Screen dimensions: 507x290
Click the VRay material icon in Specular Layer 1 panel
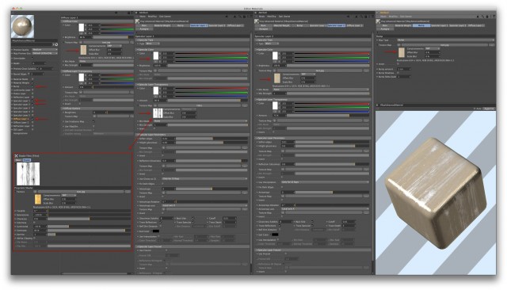pos(138,21)
